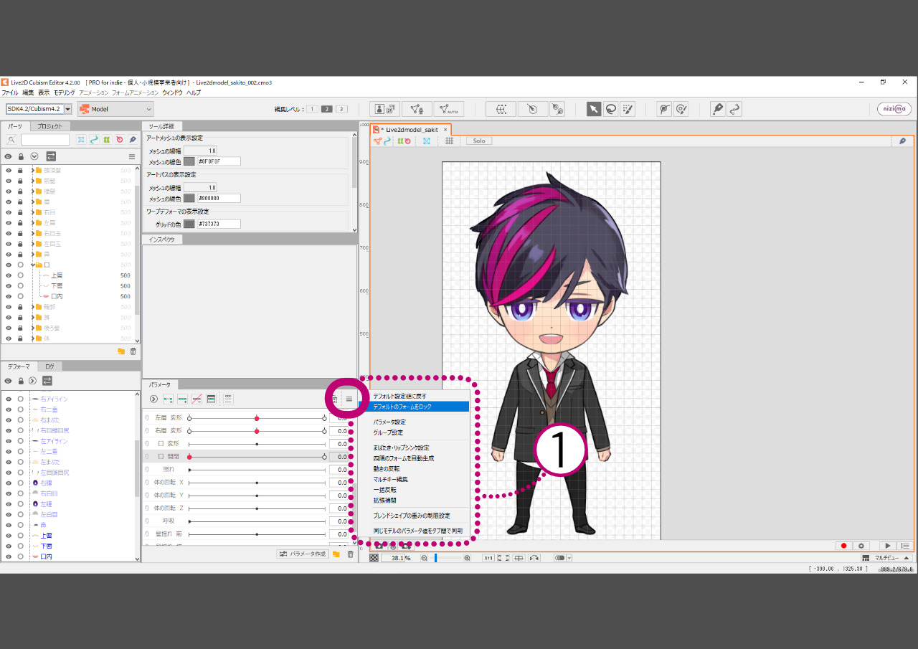This screenshot has width=918, height=649.
Task: Click the 1:1 zoom reset button
Action: click(x=488, y=558)
